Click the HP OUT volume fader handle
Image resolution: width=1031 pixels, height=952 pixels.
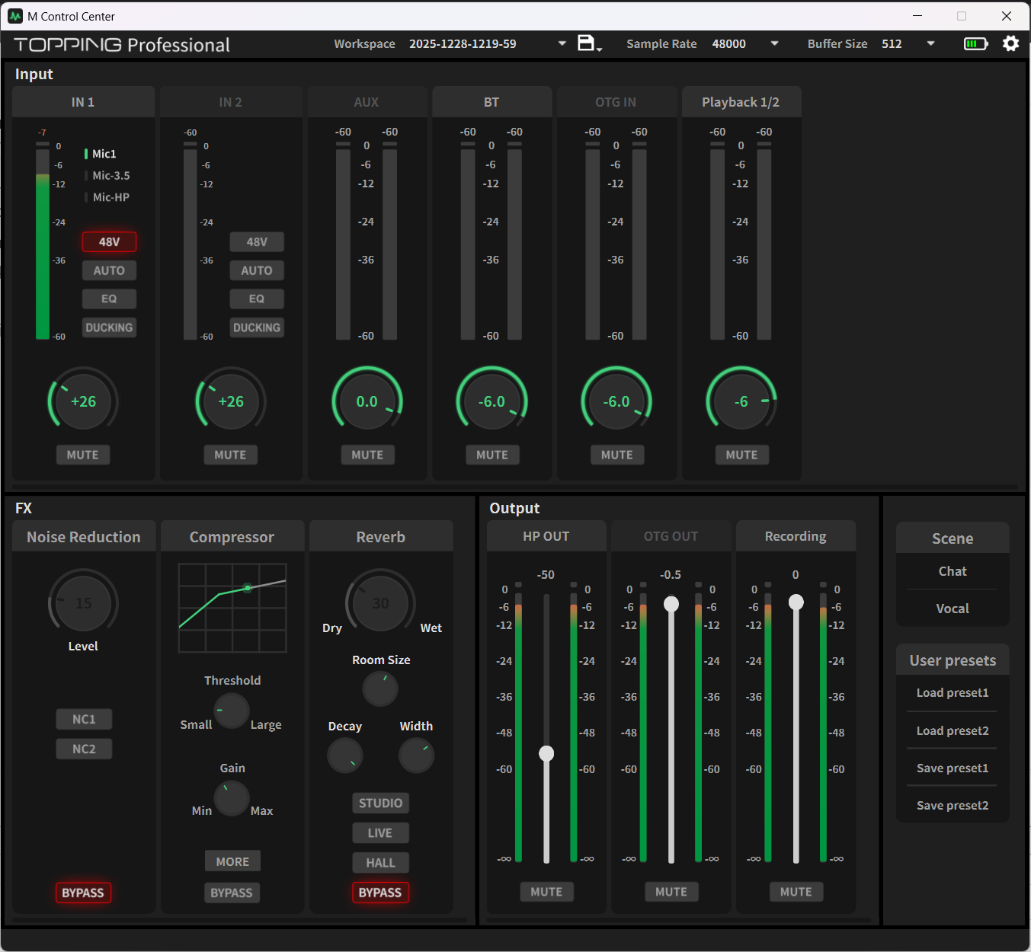pyautogui.click(x=546, y=753)
